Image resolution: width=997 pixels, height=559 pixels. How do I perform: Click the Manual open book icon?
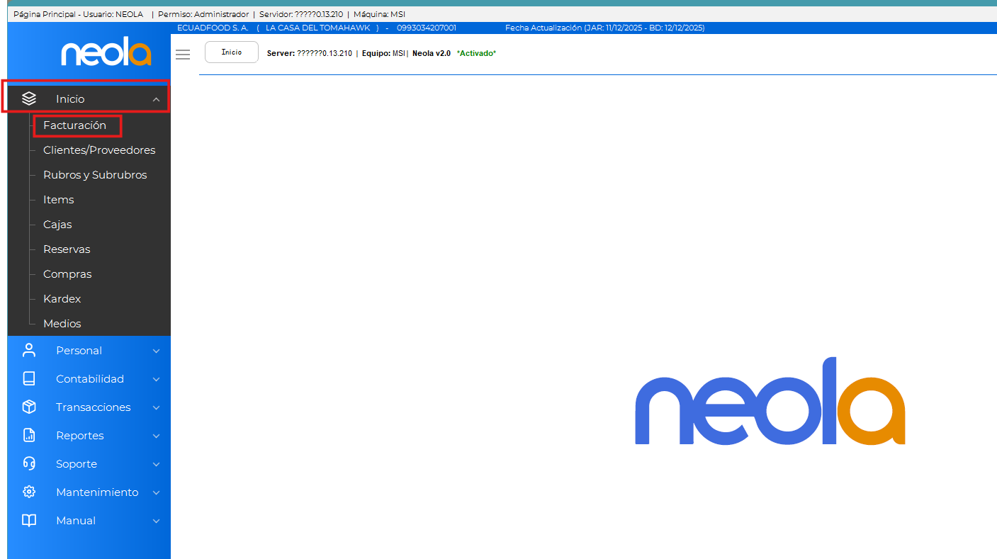pyautogui.click(x=29, y=520)
